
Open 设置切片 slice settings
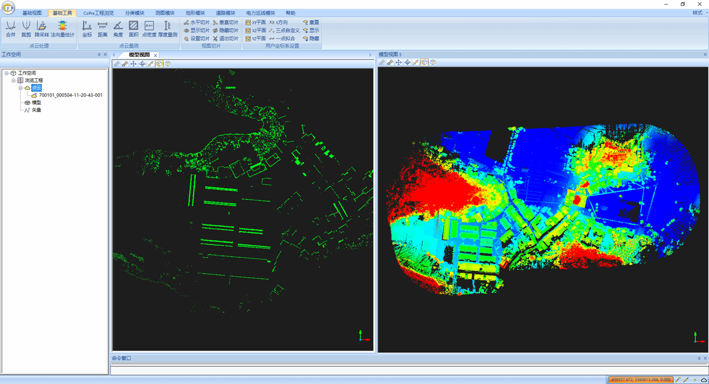tap(197, 38)
